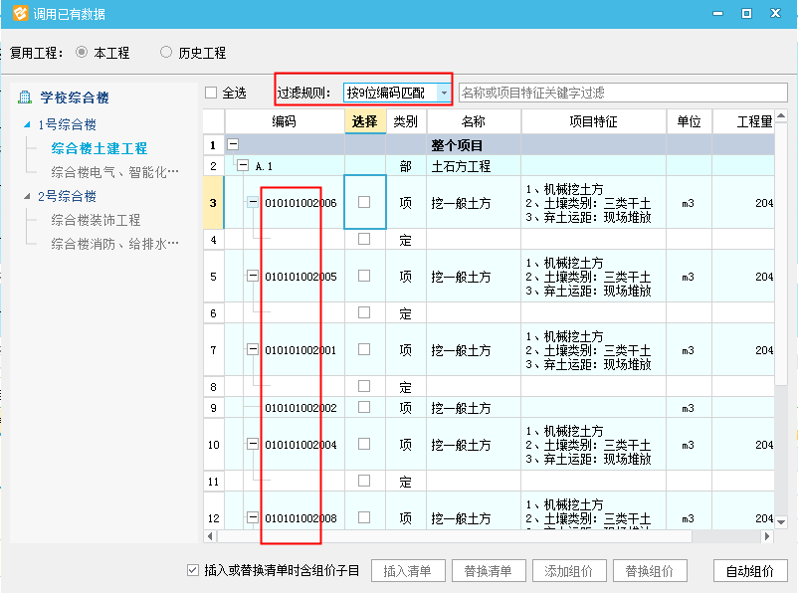This screenshot has width=798, height=593.
Task: Click the school building icon beside 学校综合楼
Action: [25, 98]
